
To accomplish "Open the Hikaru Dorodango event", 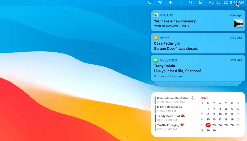I will point(170,109).
